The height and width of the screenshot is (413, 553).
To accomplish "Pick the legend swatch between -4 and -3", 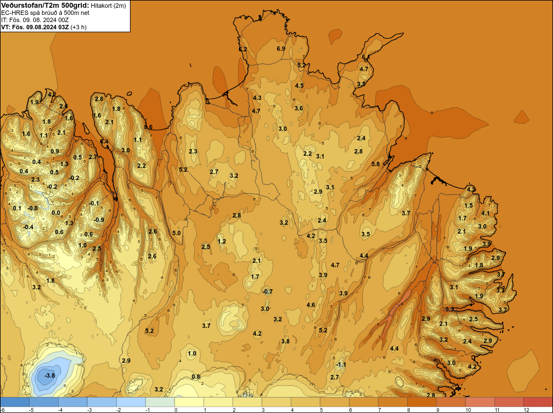I will [72, 402].
